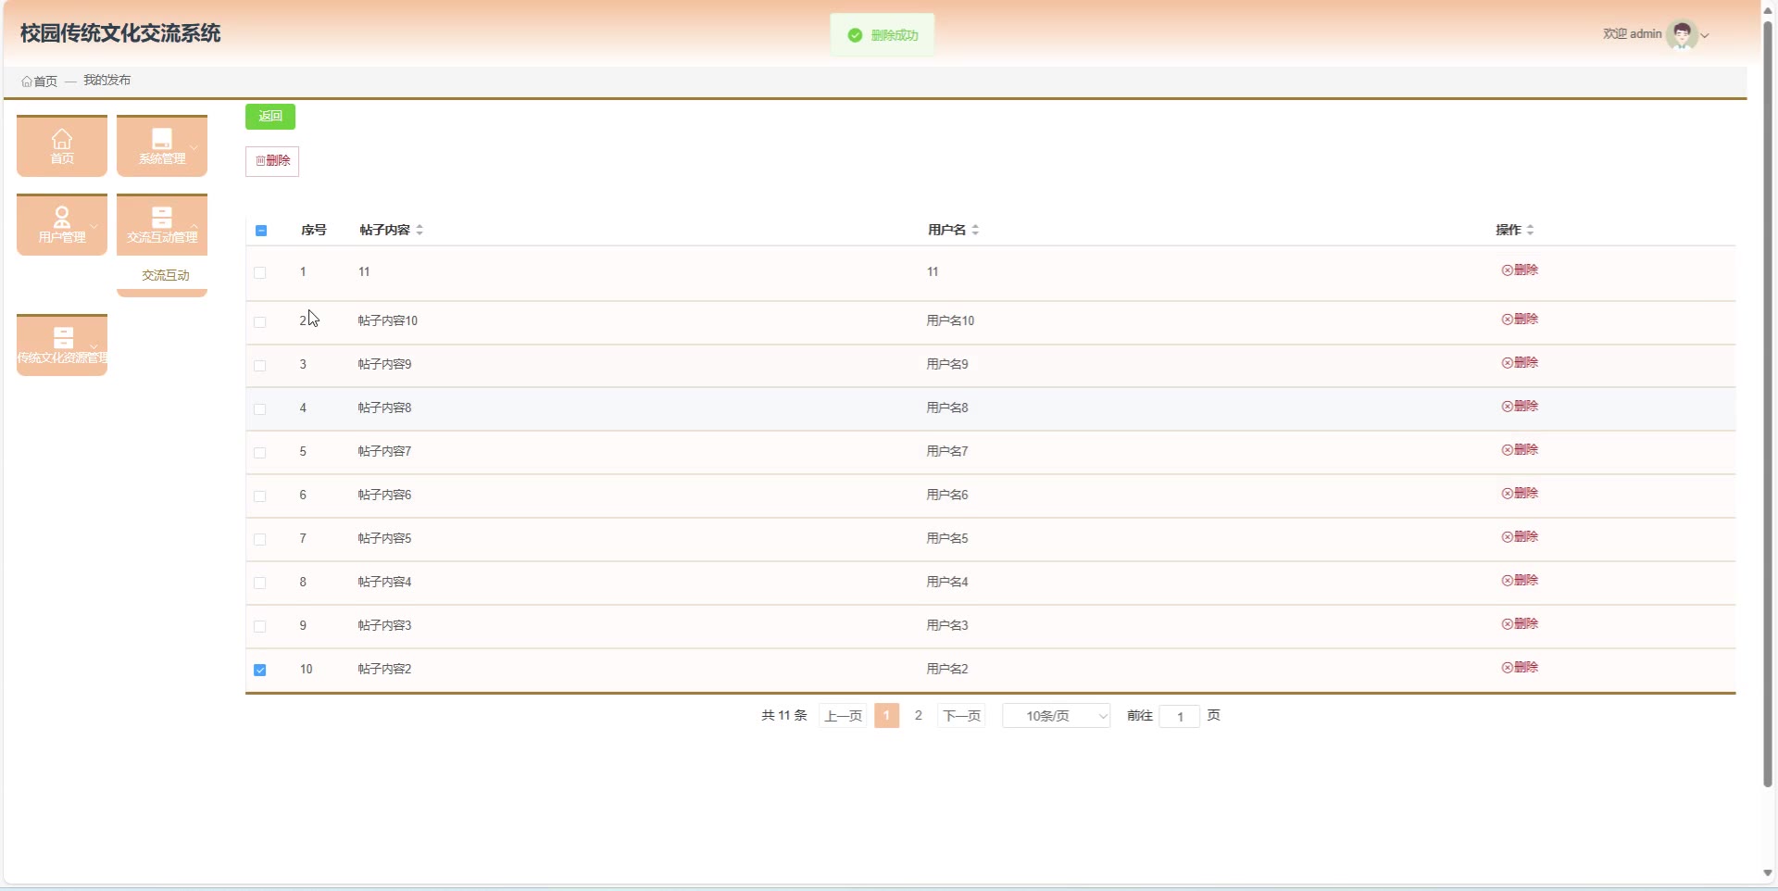This screenshot has width=1778, height=891.
Task: Open the 系统管理 sidebar tile
Action: (x=162, y=145)
